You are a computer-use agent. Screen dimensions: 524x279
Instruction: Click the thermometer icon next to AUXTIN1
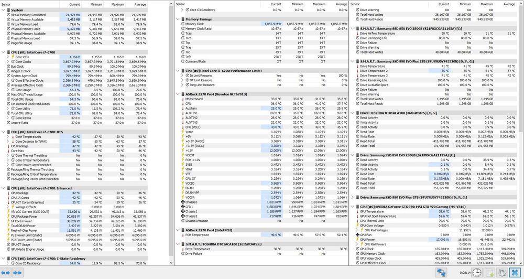click(182, 113)
